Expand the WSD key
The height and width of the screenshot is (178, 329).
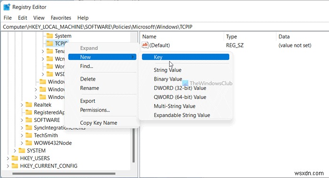(43, 74)
